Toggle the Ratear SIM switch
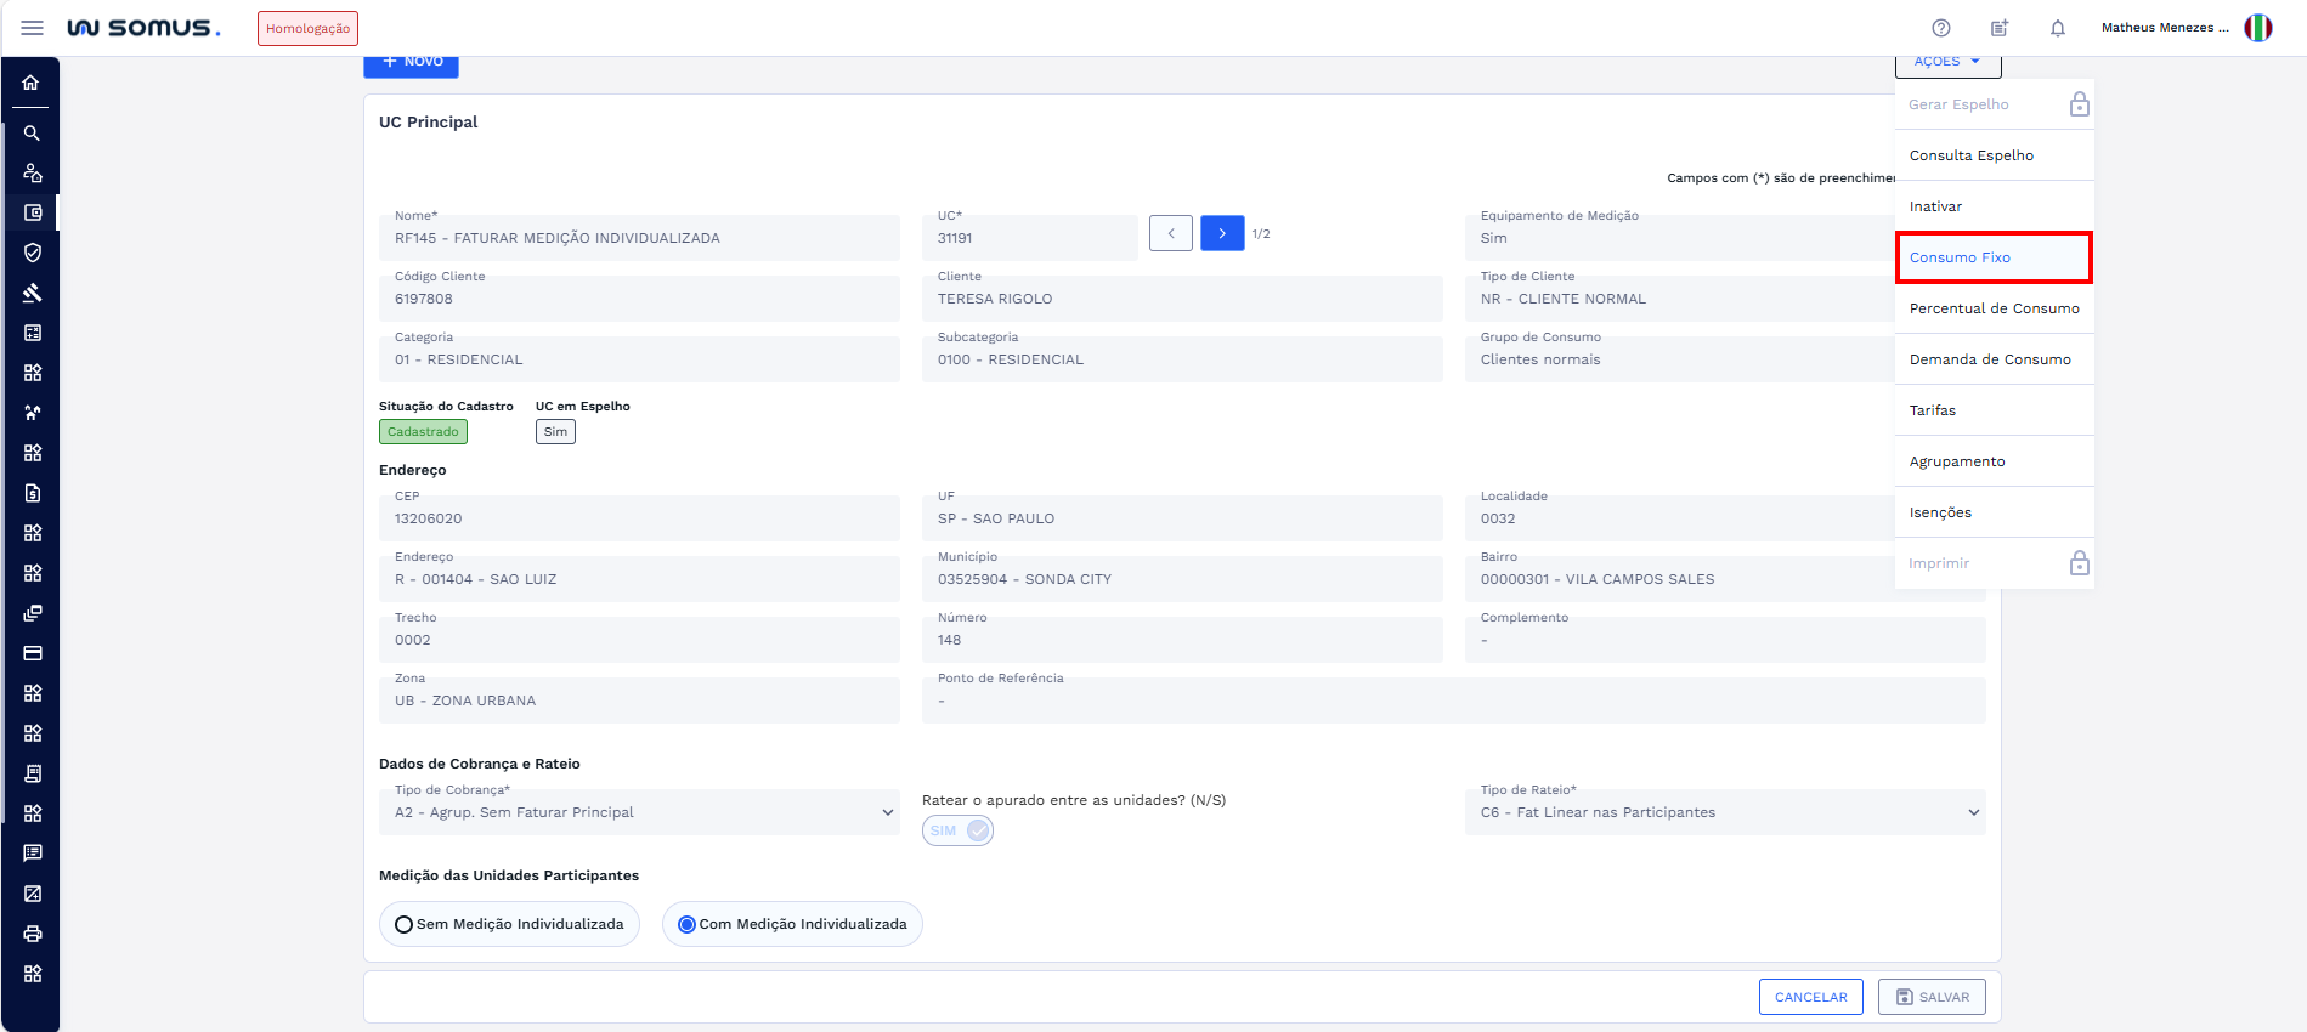 (x=957, y=830)
